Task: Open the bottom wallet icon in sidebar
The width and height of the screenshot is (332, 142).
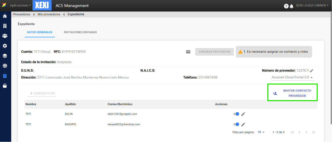Action: (5, 86)
